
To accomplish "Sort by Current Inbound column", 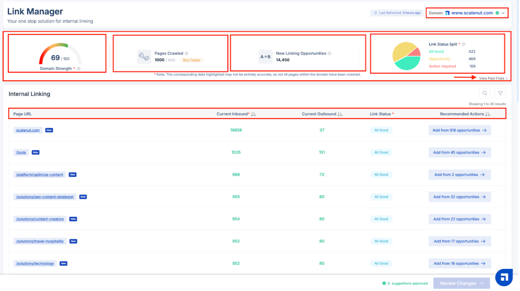I will [x=253, y=114].
